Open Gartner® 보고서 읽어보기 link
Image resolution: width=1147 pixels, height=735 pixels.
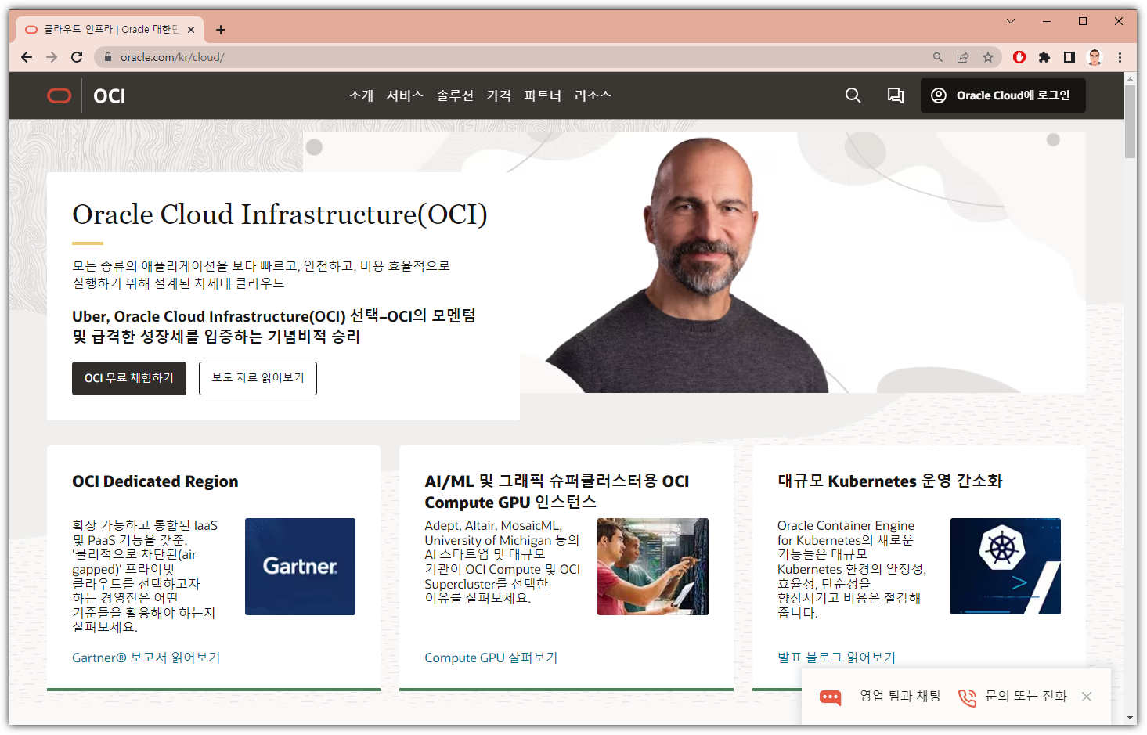pyautogui.click(x=146, y=658)
